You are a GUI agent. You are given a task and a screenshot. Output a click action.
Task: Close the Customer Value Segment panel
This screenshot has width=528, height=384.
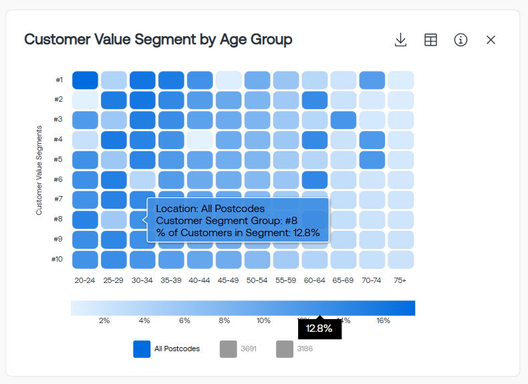coord(491,39)
